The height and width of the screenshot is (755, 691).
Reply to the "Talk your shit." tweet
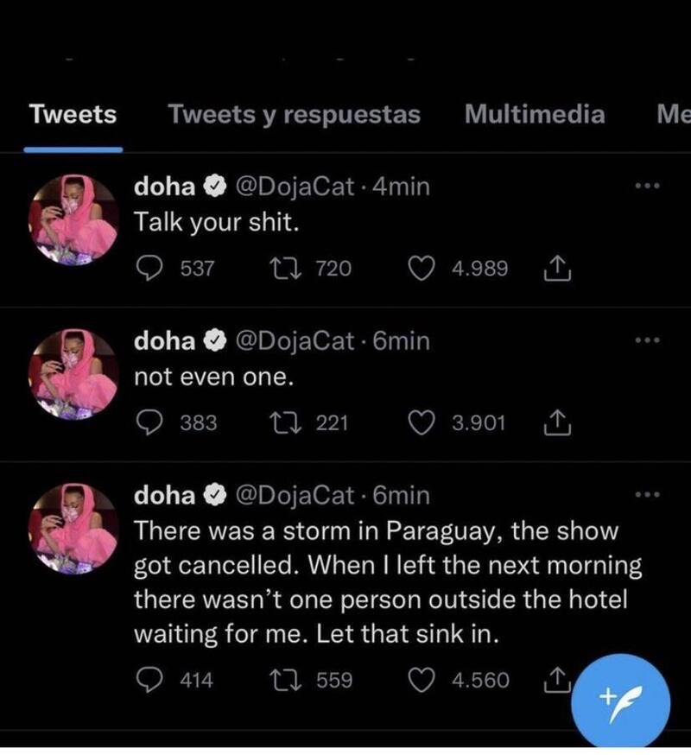(152, 269)
